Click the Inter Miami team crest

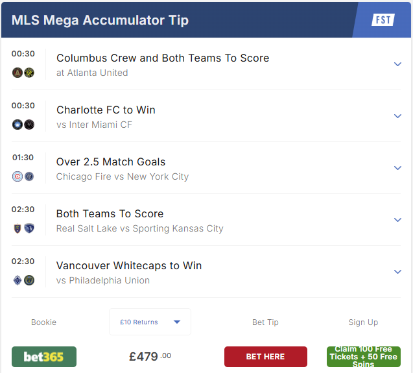click(29, 125)
